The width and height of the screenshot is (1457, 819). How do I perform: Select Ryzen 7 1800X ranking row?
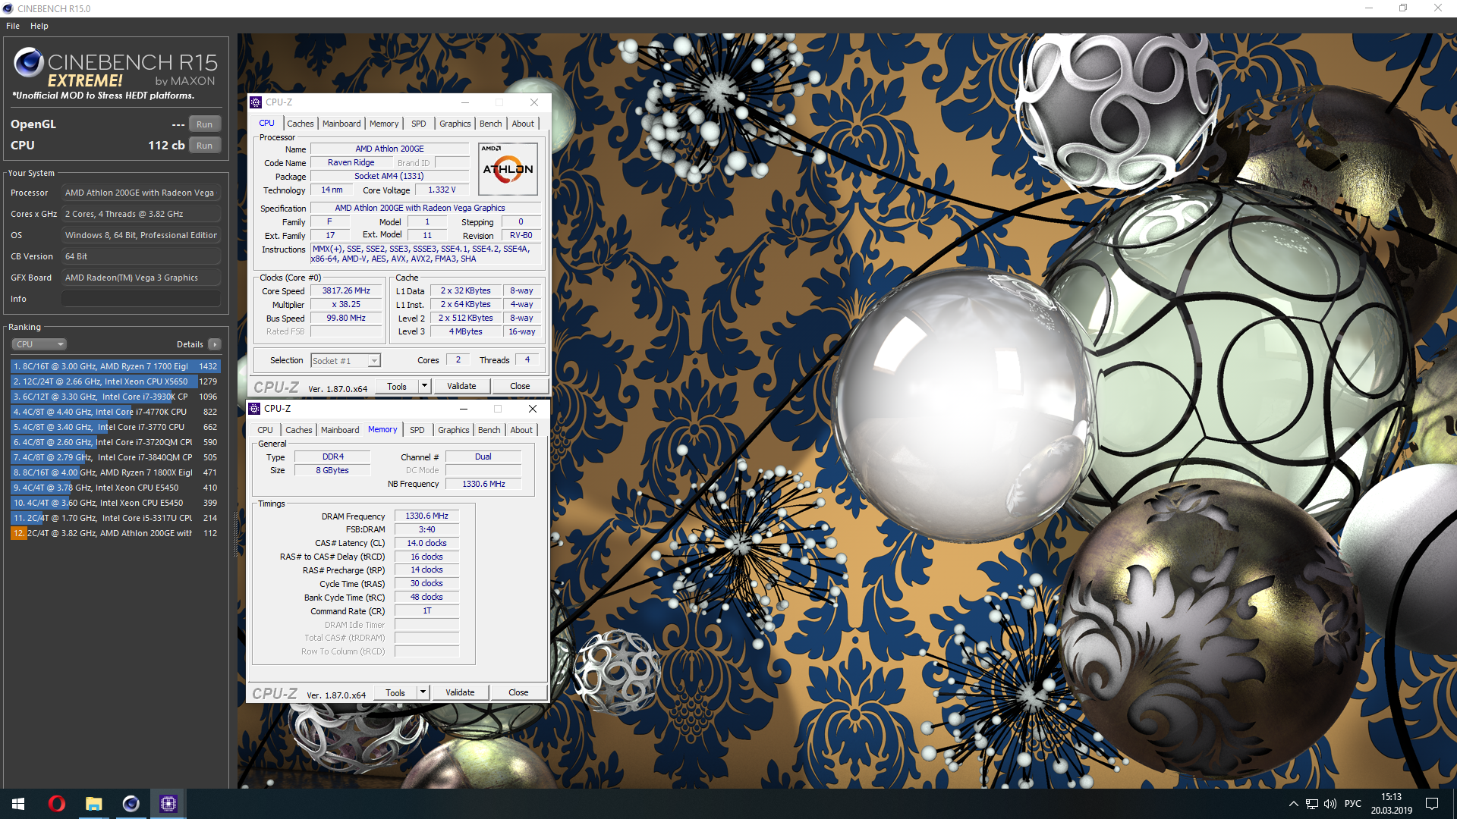pos(115,472)
